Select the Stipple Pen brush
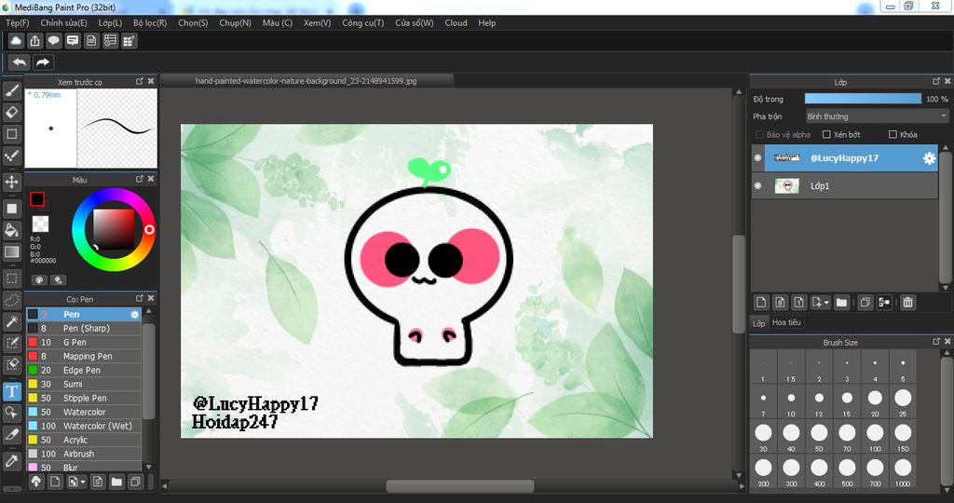This screenshot has width=954, height=503. (84, 399)
